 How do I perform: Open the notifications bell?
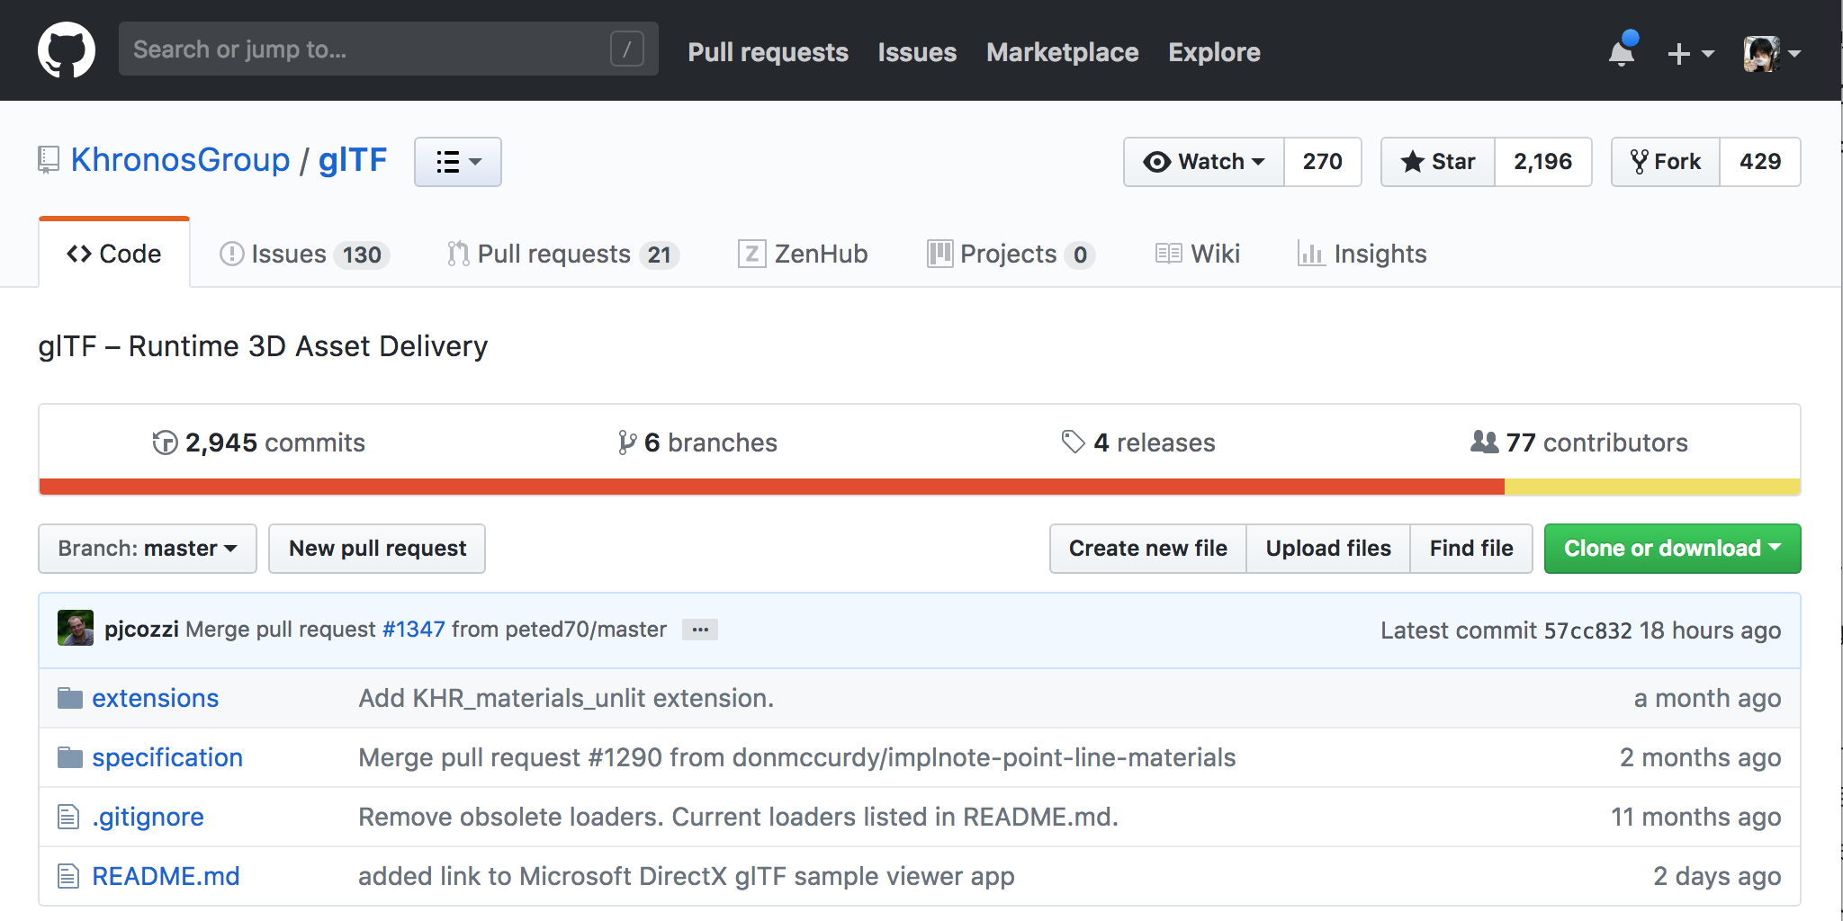1622,52
